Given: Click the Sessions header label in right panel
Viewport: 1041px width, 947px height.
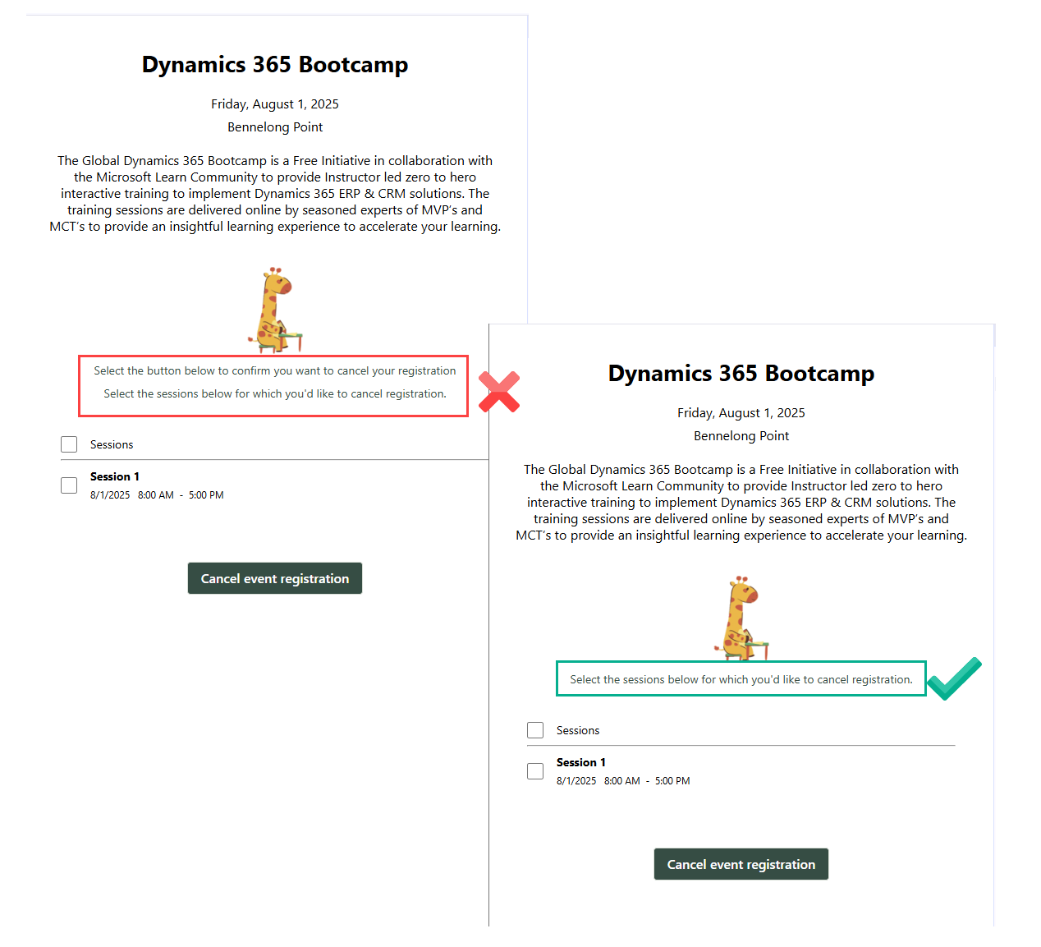Looking at the screenshot, I should (578, 730).
